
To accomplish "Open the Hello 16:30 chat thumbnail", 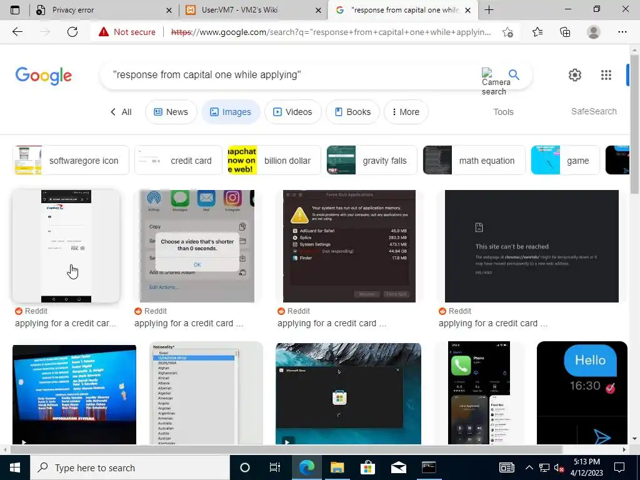I will pos(582,392).
